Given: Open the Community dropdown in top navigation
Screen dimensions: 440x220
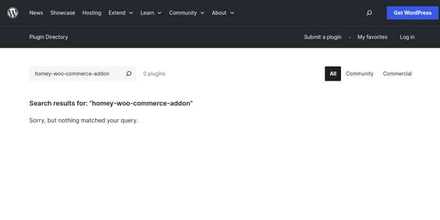Looking at the screenshot, I should coord(186,13).
